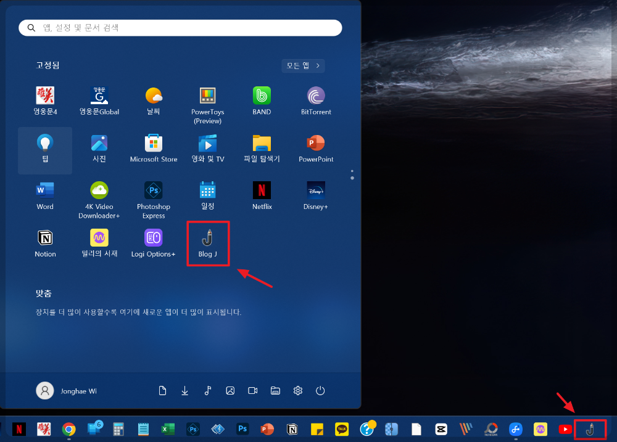The width and height of the screenshot is (617, 442).
Task: Open 밀리의 서재 from the taskbar
Action: (540, 429)
